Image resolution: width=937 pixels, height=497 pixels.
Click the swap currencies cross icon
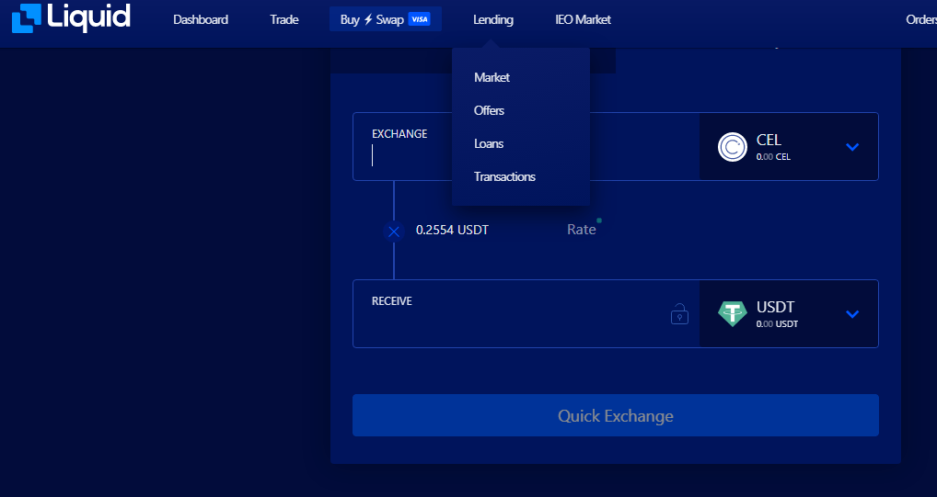(394, 232)
